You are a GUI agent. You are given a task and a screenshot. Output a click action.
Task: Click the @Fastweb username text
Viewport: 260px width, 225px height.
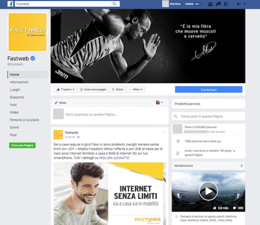tap(15, 64)
